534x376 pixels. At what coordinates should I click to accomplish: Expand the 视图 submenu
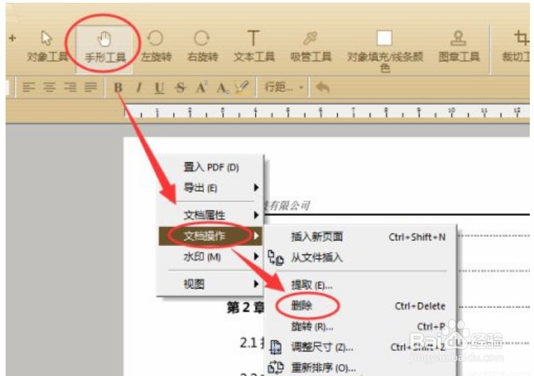click(210, 284)
